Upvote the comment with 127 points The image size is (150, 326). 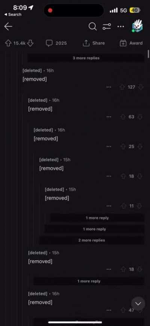pyautogui.click(x=123, y=87)
